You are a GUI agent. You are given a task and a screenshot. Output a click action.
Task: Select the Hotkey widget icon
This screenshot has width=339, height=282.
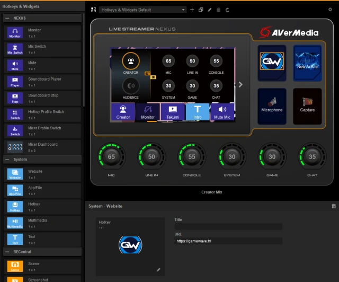click(15, 207)
